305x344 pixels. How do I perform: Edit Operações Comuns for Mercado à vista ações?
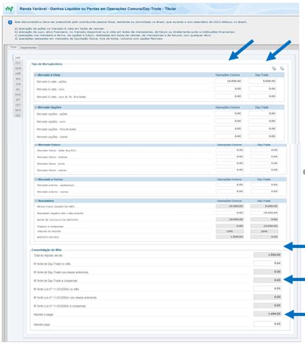pos(228,81)
